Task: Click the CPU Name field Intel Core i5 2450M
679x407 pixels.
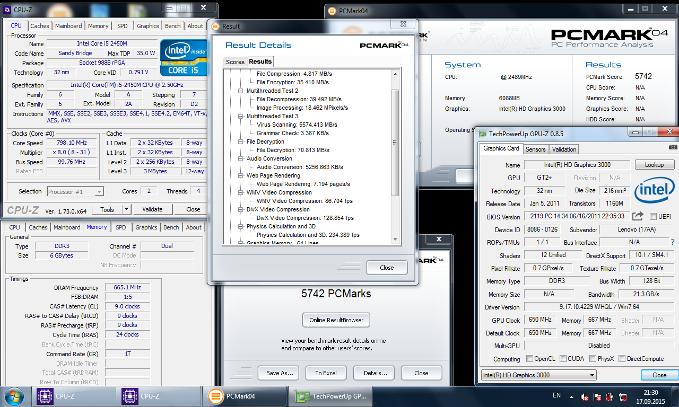Action: point(102,43)
